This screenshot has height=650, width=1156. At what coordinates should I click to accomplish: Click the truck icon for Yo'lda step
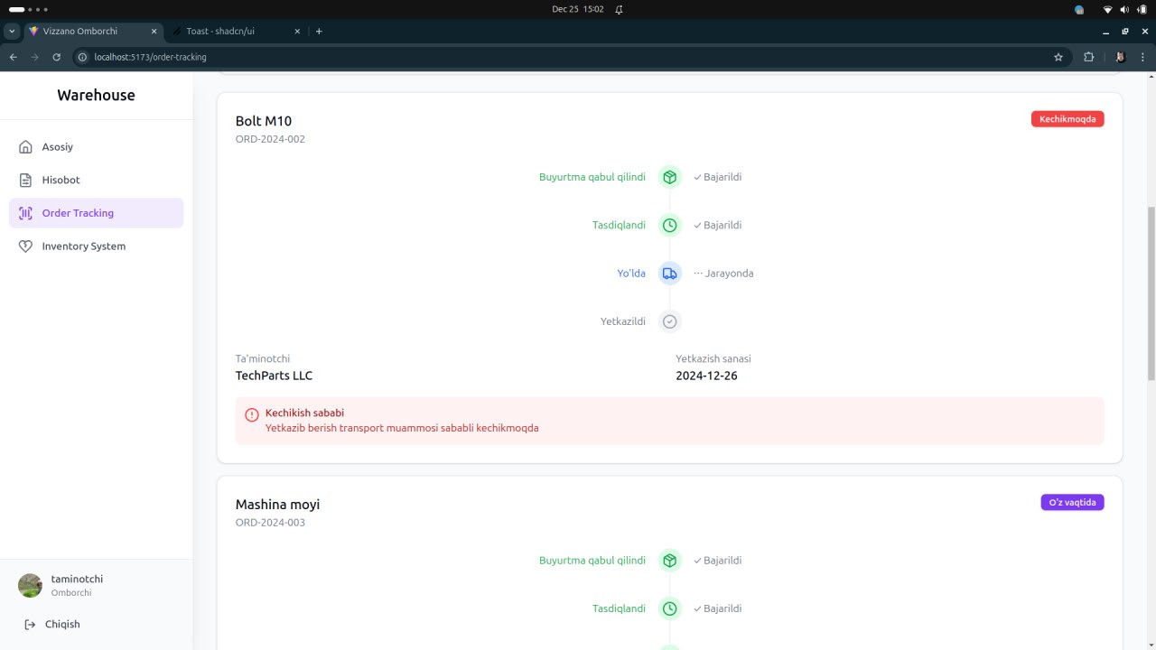[669, 274]
